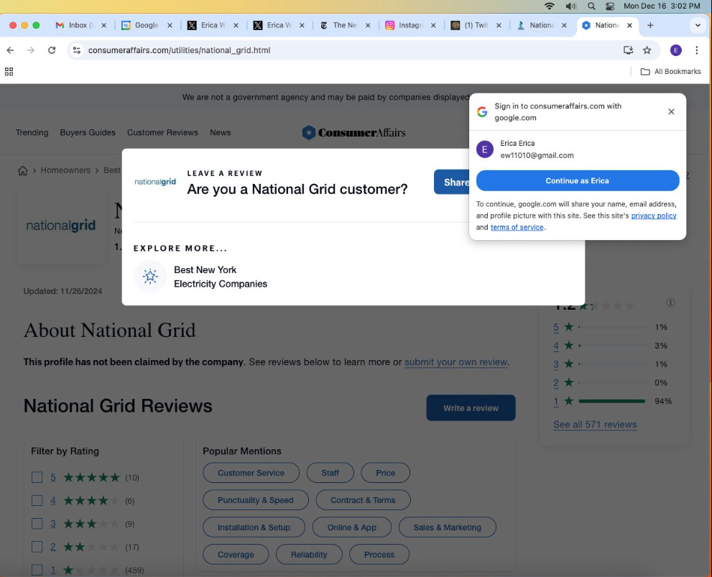Click the nationalgrid logo in review popup
712x577 pixels.
[155, 182]
